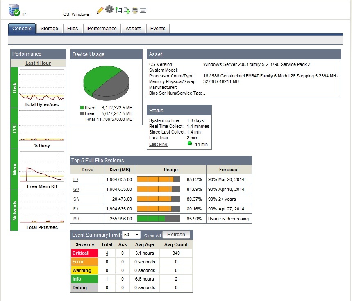The width and height of the screenshot is (352, 301).
Task: Click the 3.1 hours average age
Action: pyautogui.click(x=145, y=253)
